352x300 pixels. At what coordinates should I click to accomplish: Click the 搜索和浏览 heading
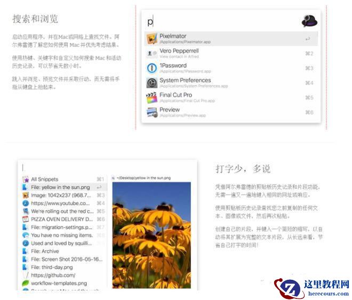point(35,19)
